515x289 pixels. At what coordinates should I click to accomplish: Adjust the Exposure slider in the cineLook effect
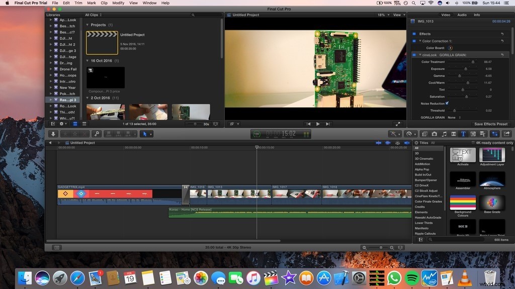tap(465, 69)
